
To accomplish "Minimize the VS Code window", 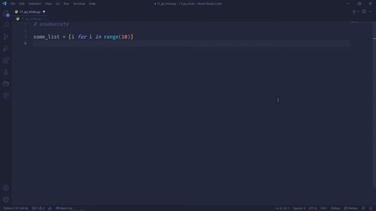I will [x=348, y=4].
